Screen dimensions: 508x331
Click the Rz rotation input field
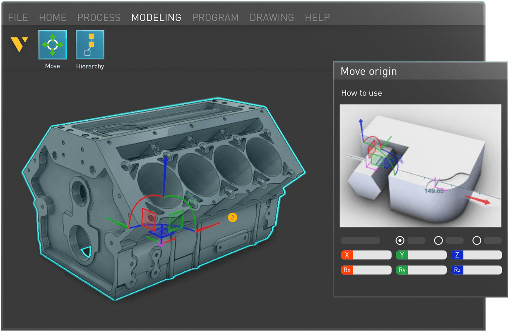482,270
